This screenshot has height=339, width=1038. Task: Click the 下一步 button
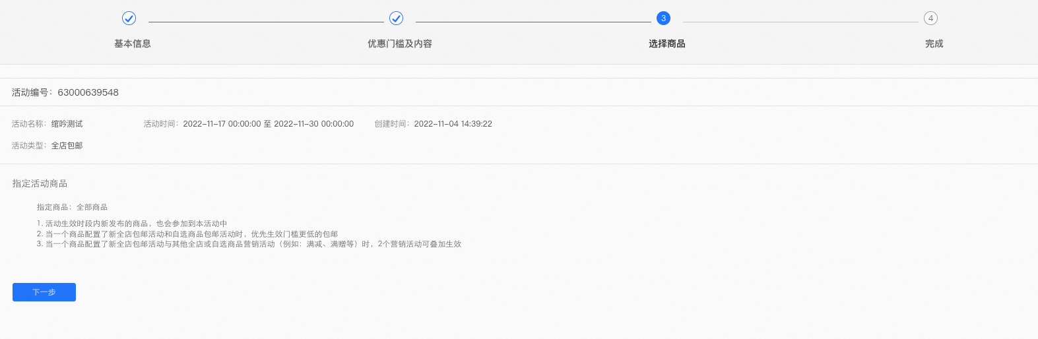click(44, 292)
